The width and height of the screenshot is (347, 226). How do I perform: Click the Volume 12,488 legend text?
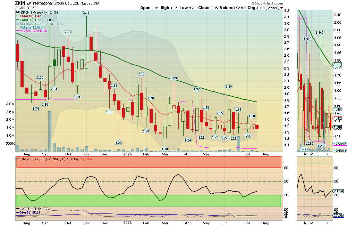31,27
